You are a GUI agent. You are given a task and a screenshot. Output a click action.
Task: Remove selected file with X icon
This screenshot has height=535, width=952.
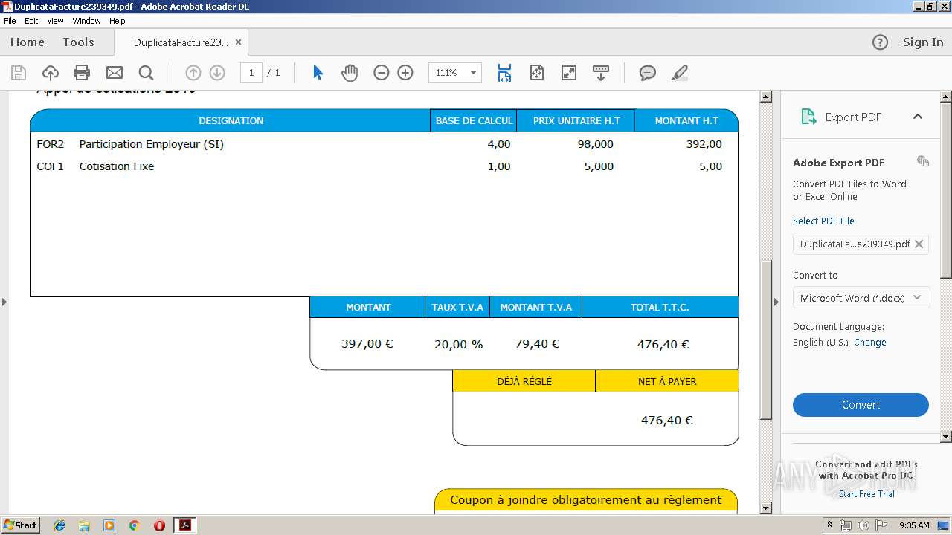coord(919,244)
